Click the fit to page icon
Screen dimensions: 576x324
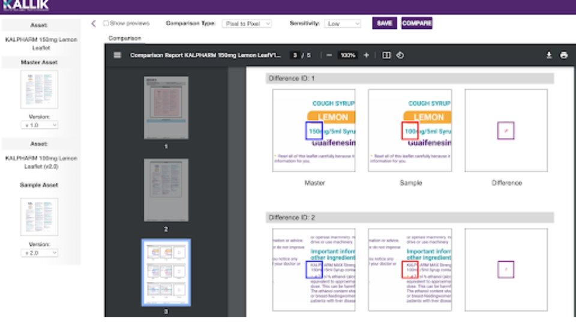point(386,55)
